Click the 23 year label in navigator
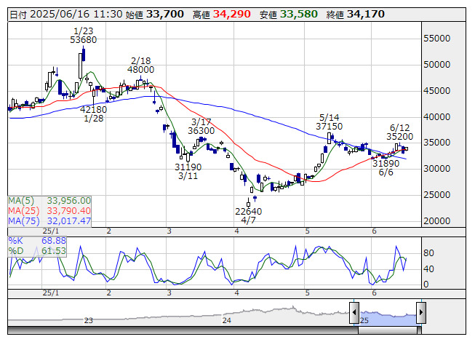Screen dimensions: 475x342 (88, 320)
